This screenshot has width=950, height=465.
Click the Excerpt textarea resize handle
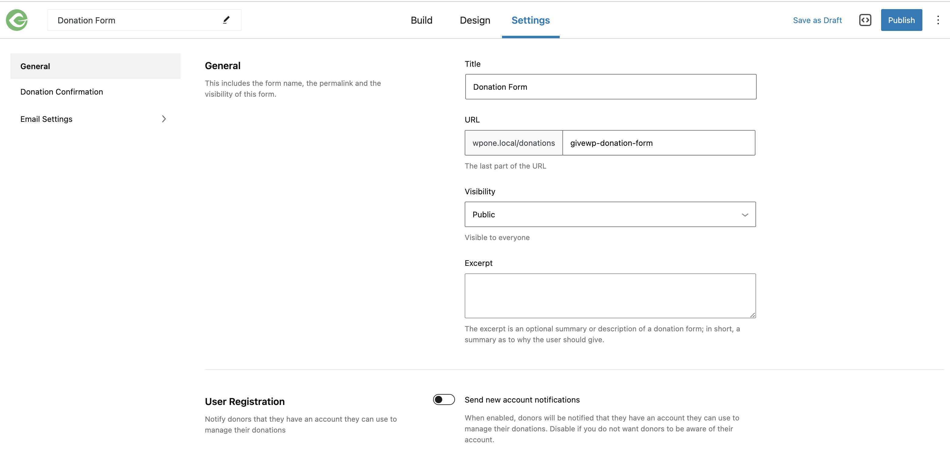click(753, 315)
